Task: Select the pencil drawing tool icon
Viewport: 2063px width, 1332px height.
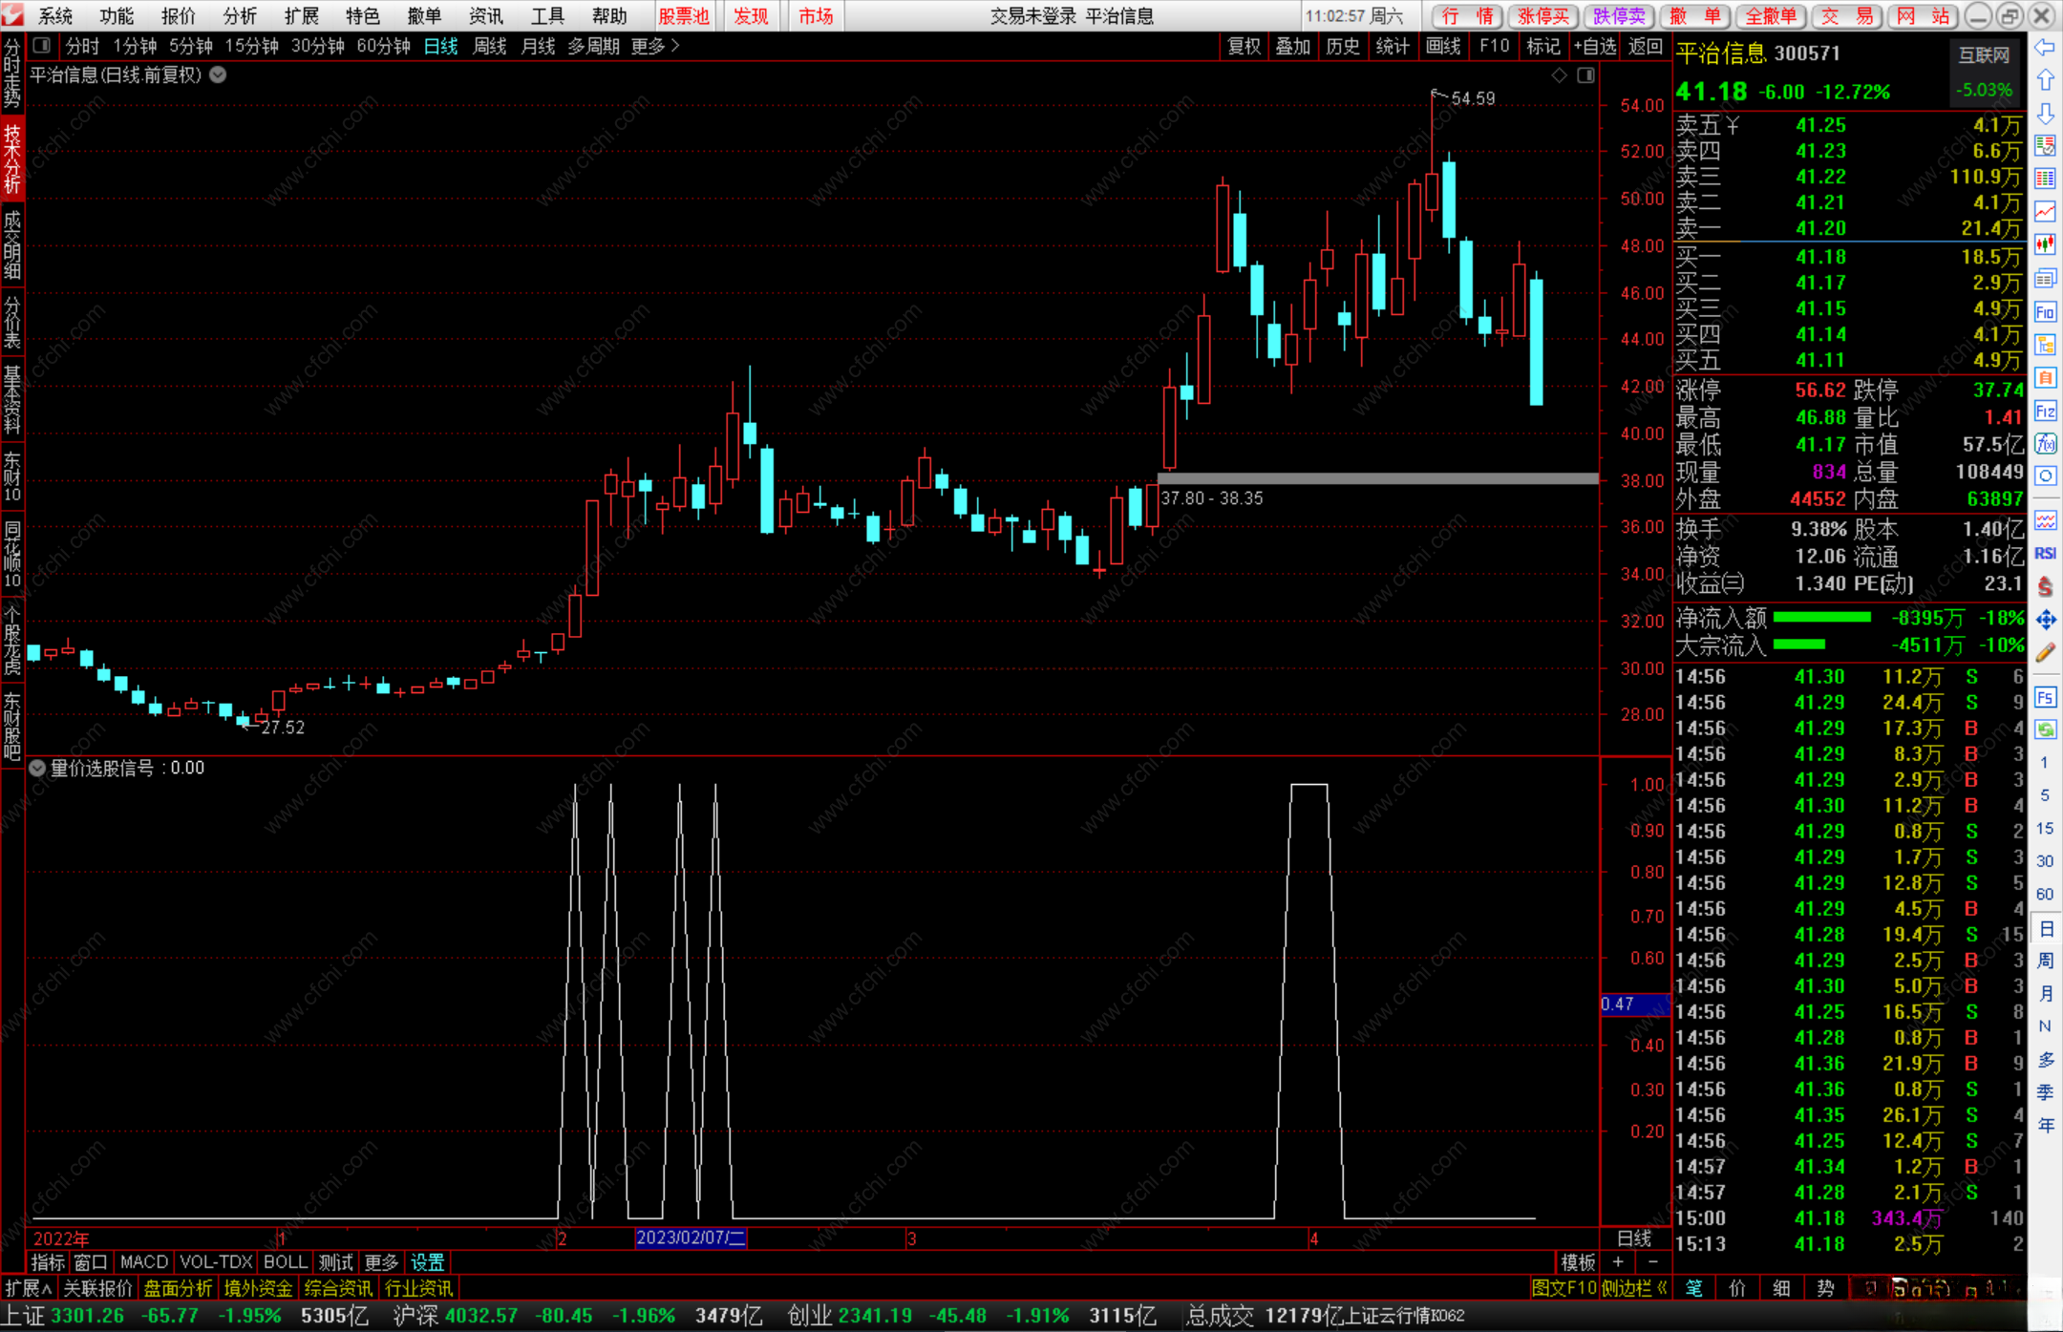Action: click(2045, 653)
